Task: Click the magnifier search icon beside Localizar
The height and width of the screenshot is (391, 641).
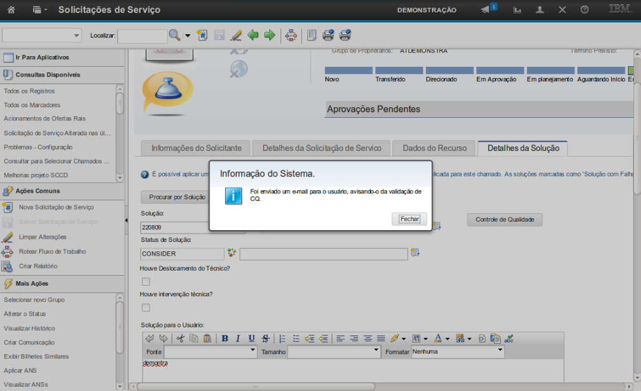Action: point(175,36)
